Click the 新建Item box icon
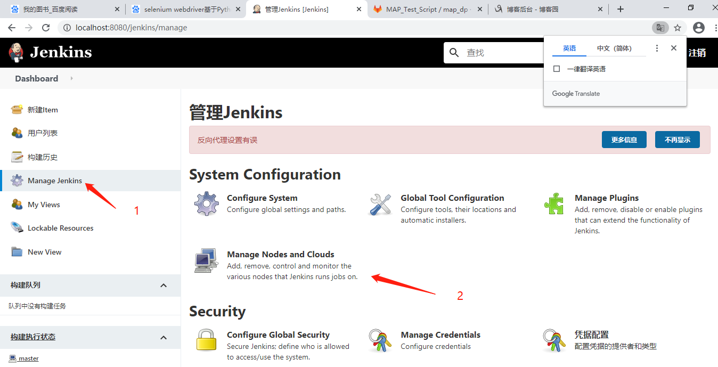The image size is (718, 367). (17, 110)
